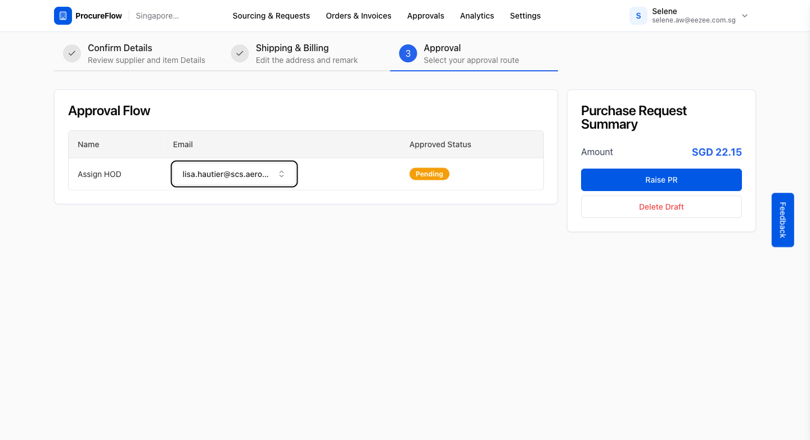Click the SGD 22.15 amount value
Viewport: 810px width, 440px height.
point(717,152)
